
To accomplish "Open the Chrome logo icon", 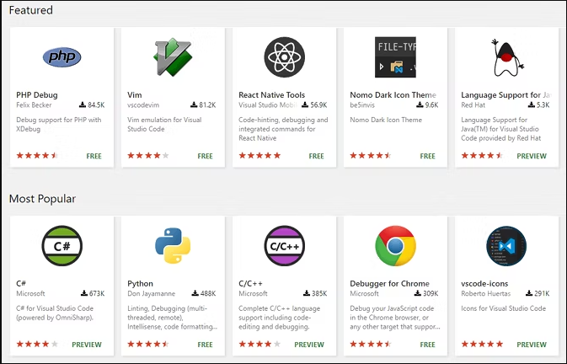I will point(395,246).
